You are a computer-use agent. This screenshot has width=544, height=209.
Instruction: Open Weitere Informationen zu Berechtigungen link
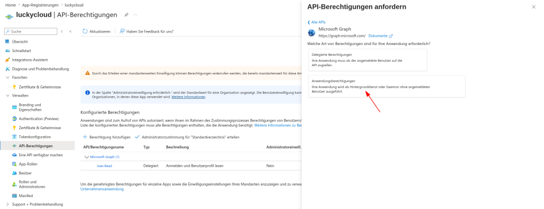[278, 125]
